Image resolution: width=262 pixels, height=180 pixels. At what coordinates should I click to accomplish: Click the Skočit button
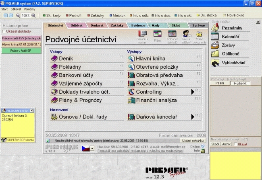click(x=215, y=144)
